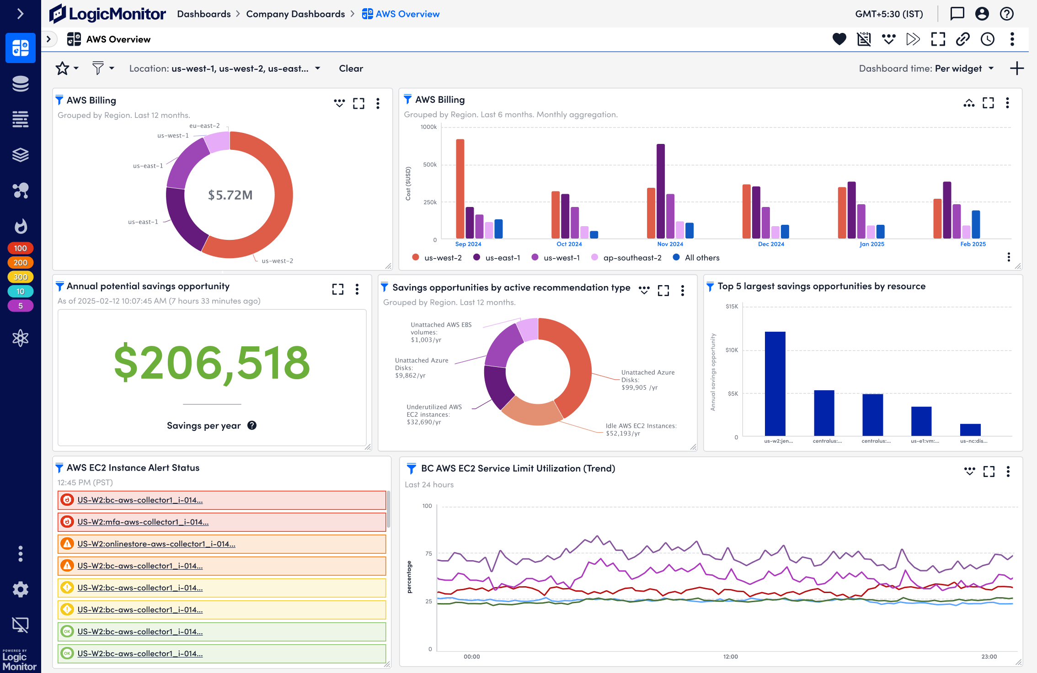The height and width of the screenshot is (673, 1037).
Task: Open the chat messages icon
Action: point(957,14)
